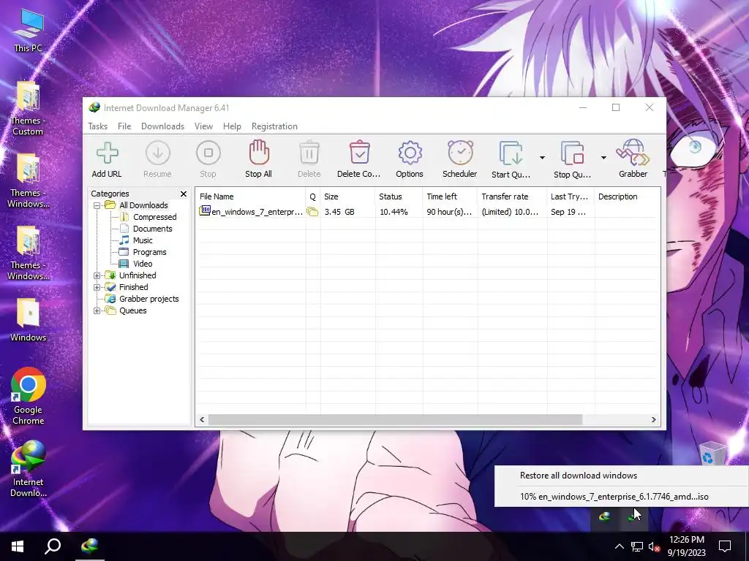Open the Registration menu
This screenshot has height=561, width=749.
click(275, 126)
